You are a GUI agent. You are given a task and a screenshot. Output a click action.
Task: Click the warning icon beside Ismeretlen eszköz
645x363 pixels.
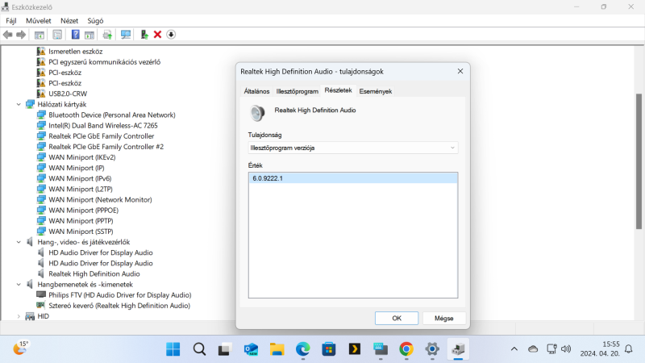[41, 51]
